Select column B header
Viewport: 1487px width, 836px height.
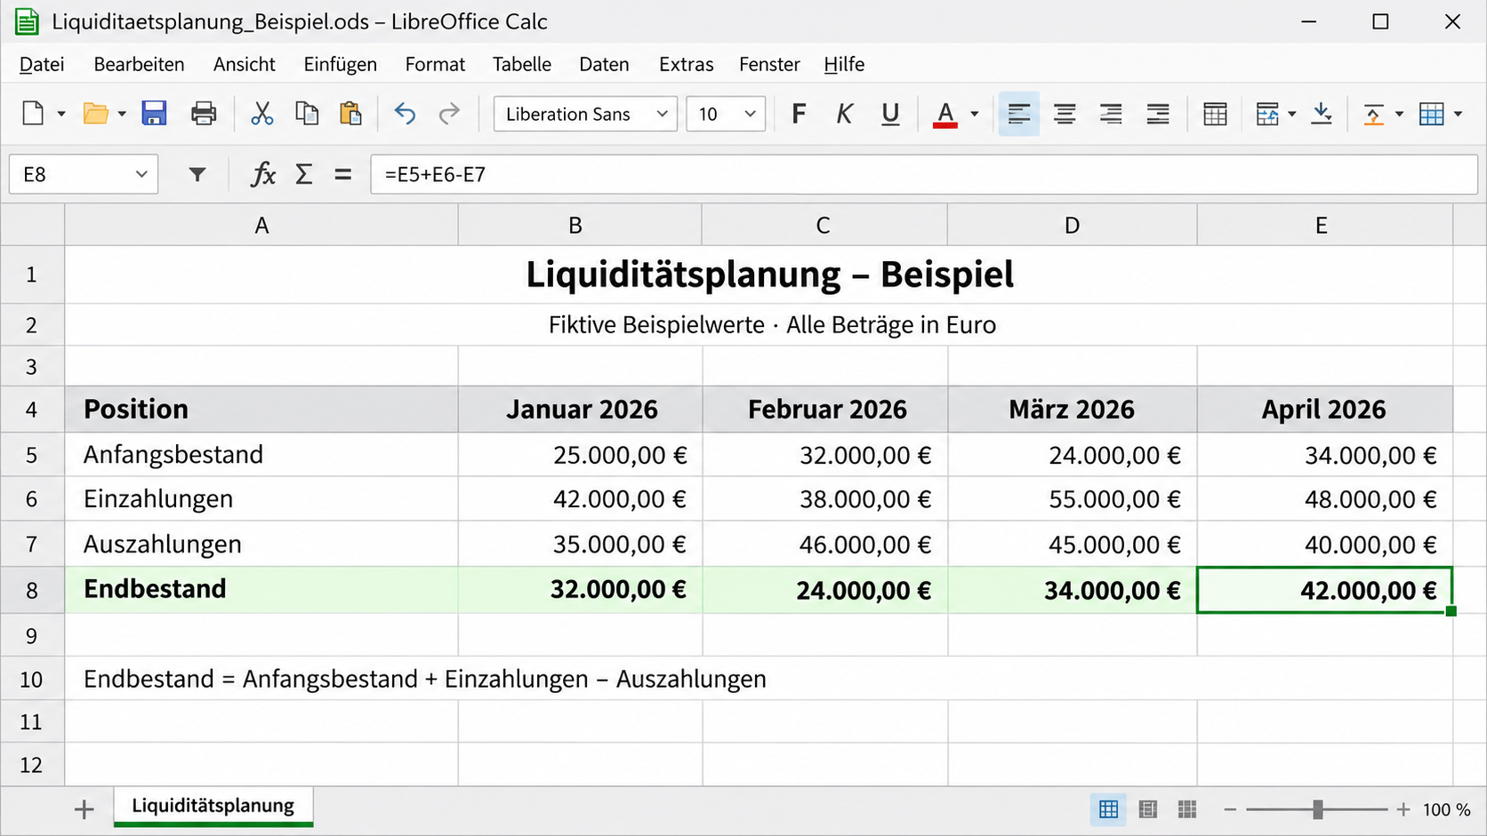point(580,225)
